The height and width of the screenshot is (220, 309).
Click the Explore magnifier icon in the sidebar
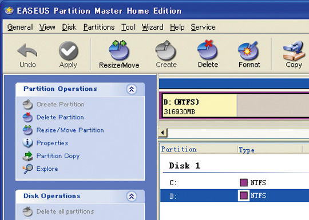pyautogui.click(x=27, y=169)
